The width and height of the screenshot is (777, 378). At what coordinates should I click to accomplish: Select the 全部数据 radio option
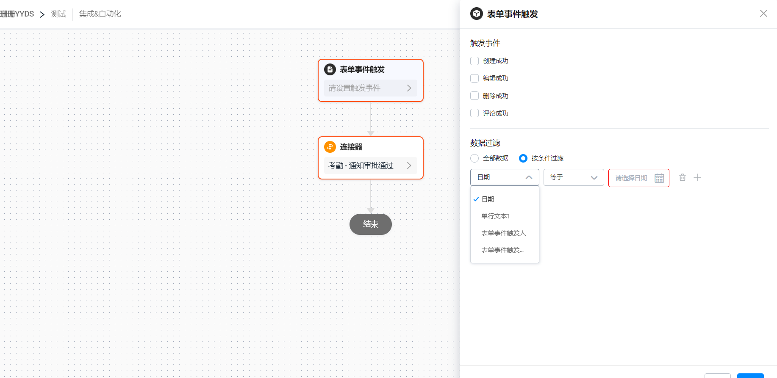[475, 158]
